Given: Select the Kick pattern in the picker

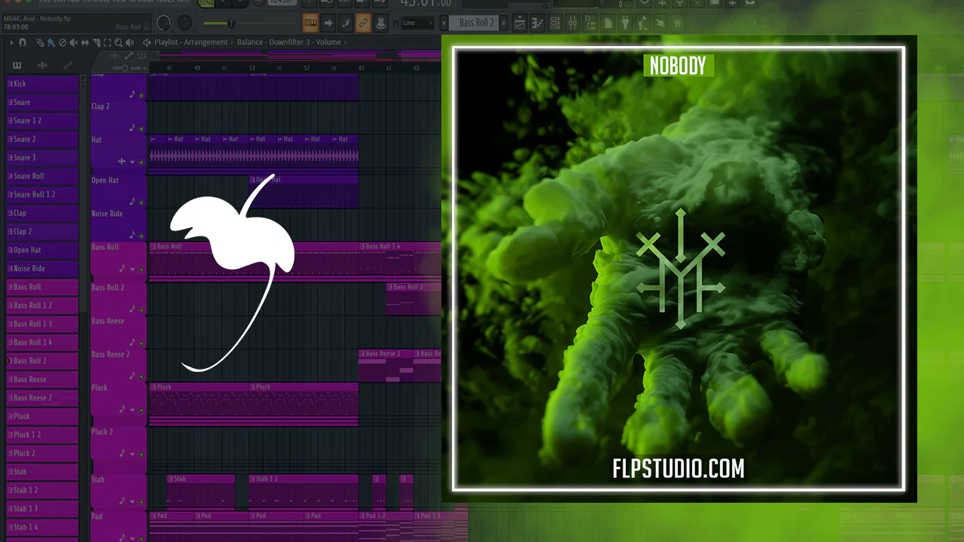Looking at the screenshot, I should (x=42, y=84).
